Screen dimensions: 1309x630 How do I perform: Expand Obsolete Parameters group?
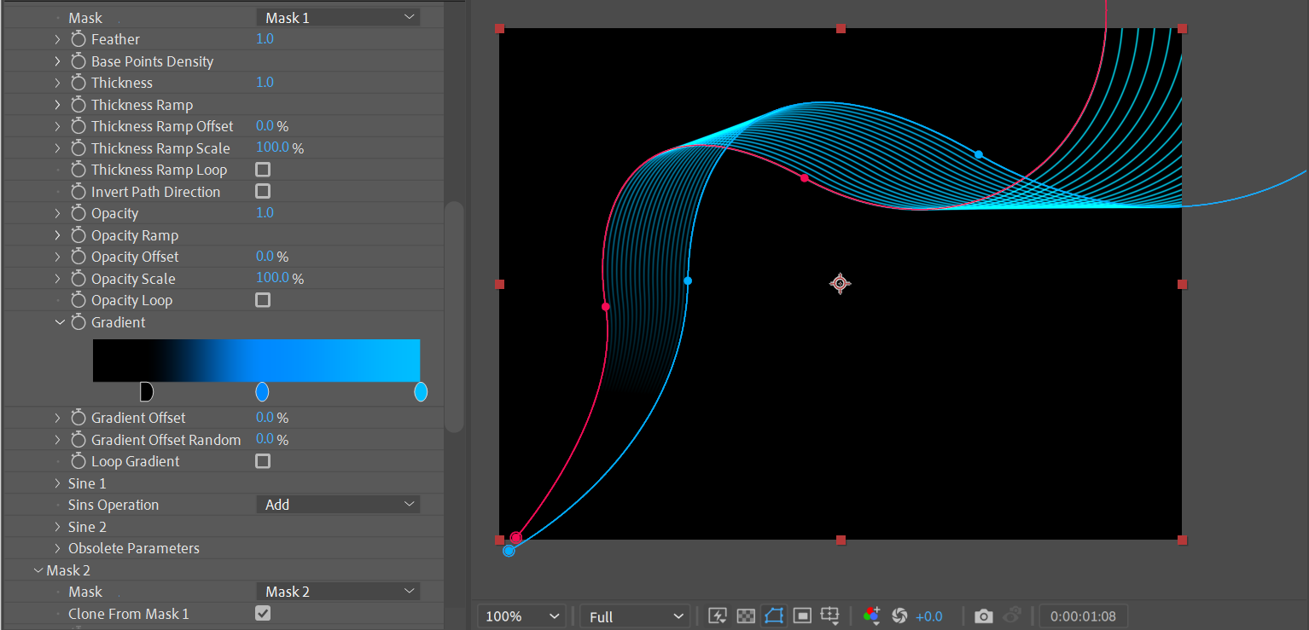57,548
